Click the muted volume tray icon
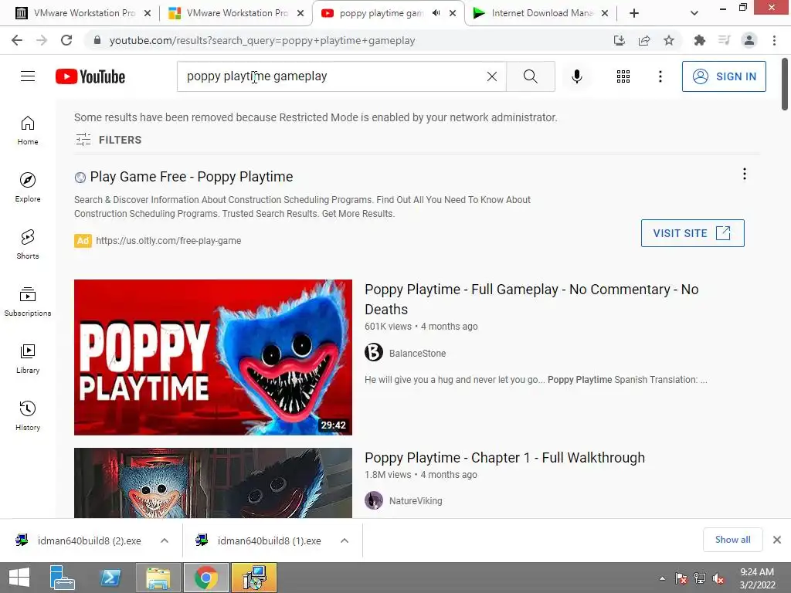791x593 pixels. pos(718,578)
